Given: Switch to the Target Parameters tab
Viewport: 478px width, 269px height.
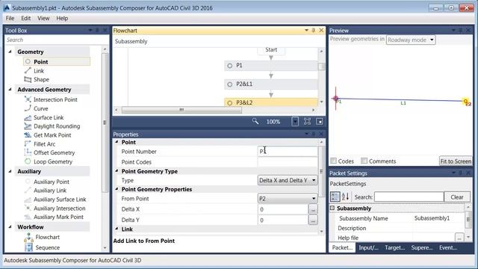Looking at the screenshot, I should pos(394,247).
